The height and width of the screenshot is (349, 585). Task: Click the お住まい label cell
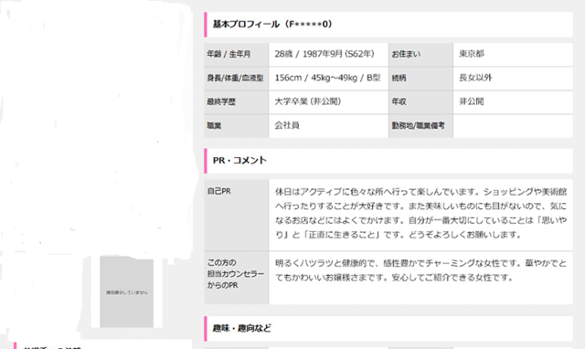click(420, 55)
